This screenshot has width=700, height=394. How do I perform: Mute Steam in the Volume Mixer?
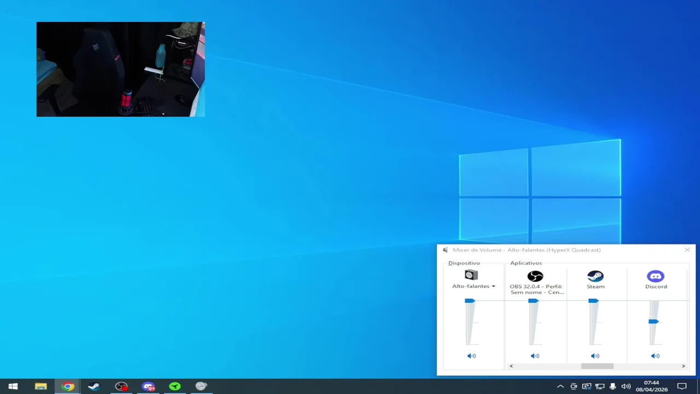pyautogui.click(x=595, y=356)
